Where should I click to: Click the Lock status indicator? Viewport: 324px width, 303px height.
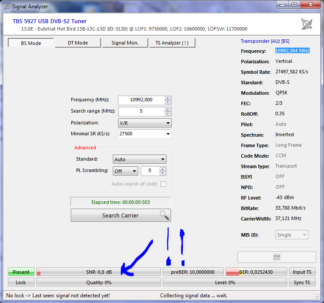21,282
